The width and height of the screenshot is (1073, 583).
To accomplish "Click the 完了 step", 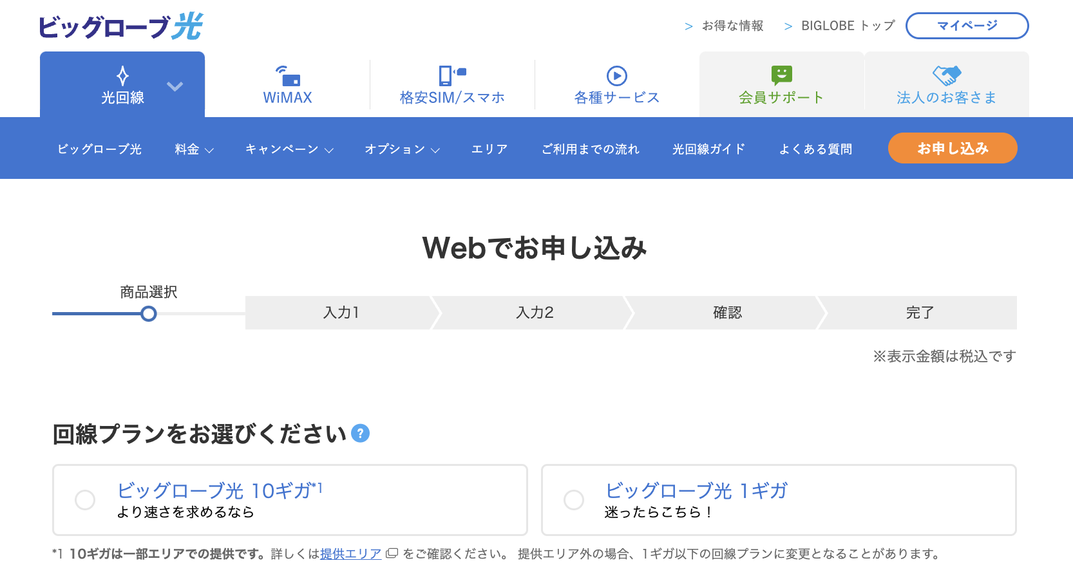I will 920,313.
